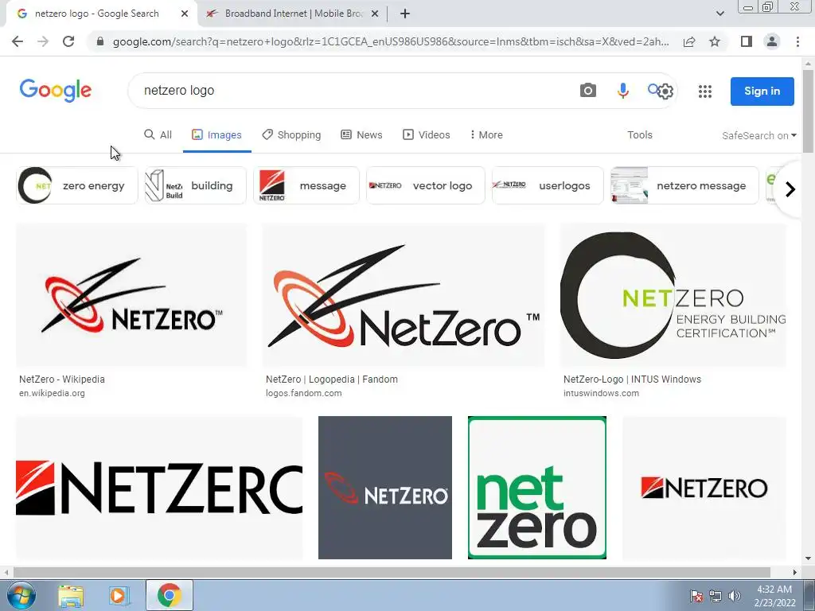
Task: Click the en.wikipedia.org source link
Action: 52,393
